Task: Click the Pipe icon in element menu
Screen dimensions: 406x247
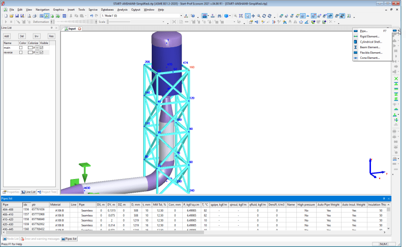Action: 356,31
